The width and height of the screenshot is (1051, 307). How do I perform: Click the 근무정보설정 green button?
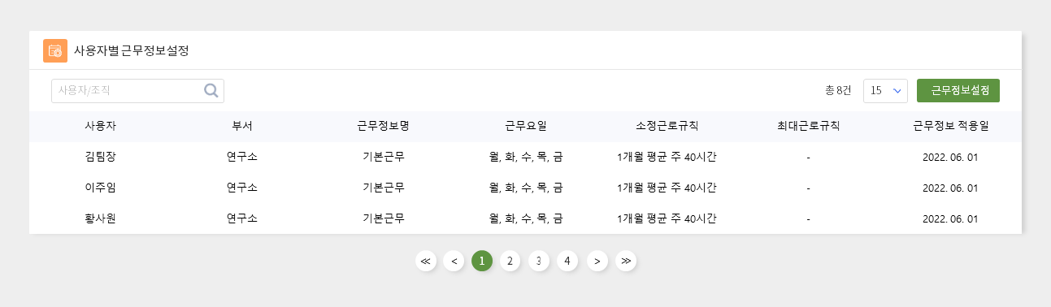pyautogui.click(x=958, y=91)
